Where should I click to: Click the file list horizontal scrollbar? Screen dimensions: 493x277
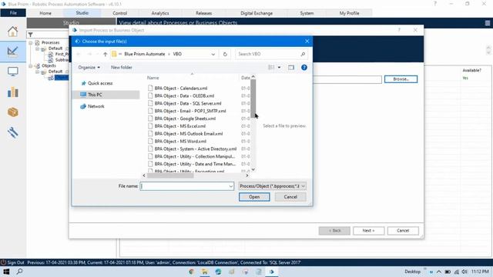[170, 175]
